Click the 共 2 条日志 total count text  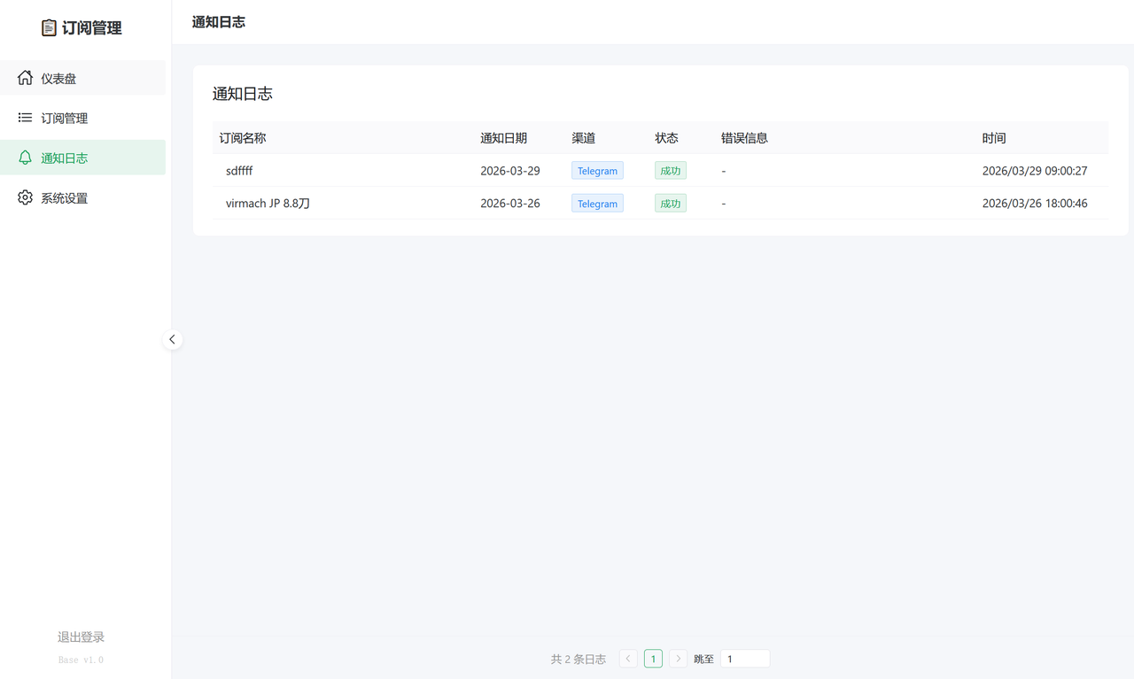coord(579,660)
